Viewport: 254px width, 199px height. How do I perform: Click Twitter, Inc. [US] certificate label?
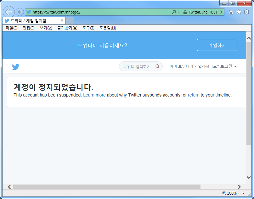tap(203, 12)
